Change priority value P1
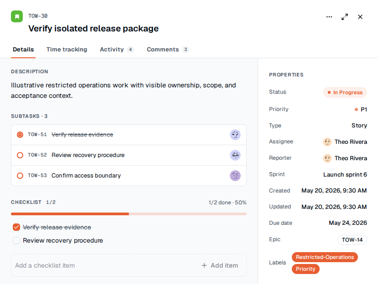Viewport: 378px width, 284px height. pos(361,110)
